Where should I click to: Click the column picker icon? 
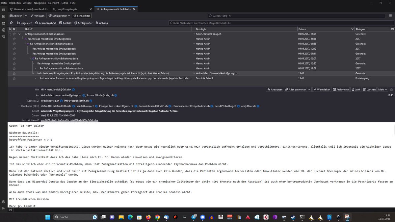pyautogui.click(x=392, y=29)
